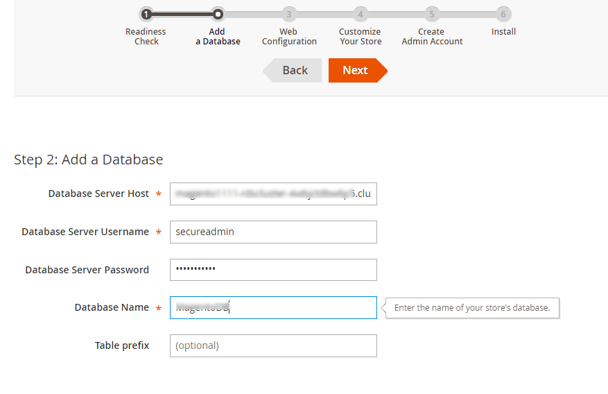
Task: Click the Database Server Username label
Action: 85,232
